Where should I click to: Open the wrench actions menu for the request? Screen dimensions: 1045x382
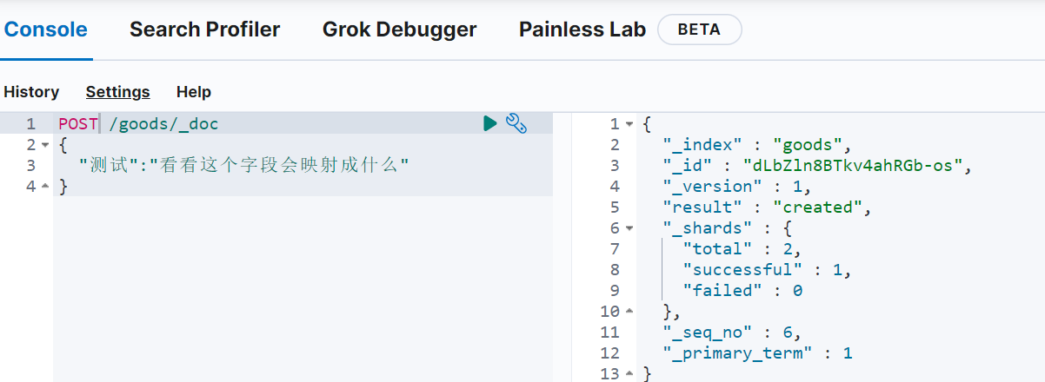click(x=516, y=123)
